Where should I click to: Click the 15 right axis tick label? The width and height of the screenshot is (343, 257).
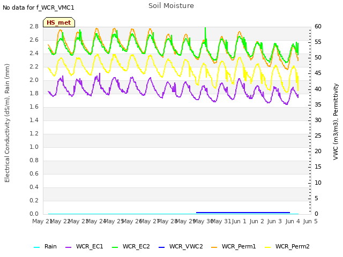click(x=318, y=167)
